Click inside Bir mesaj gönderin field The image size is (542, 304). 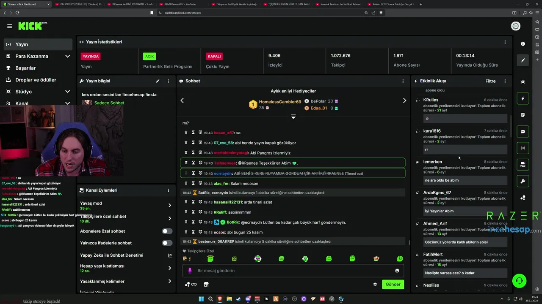click(x=293, y=271)
